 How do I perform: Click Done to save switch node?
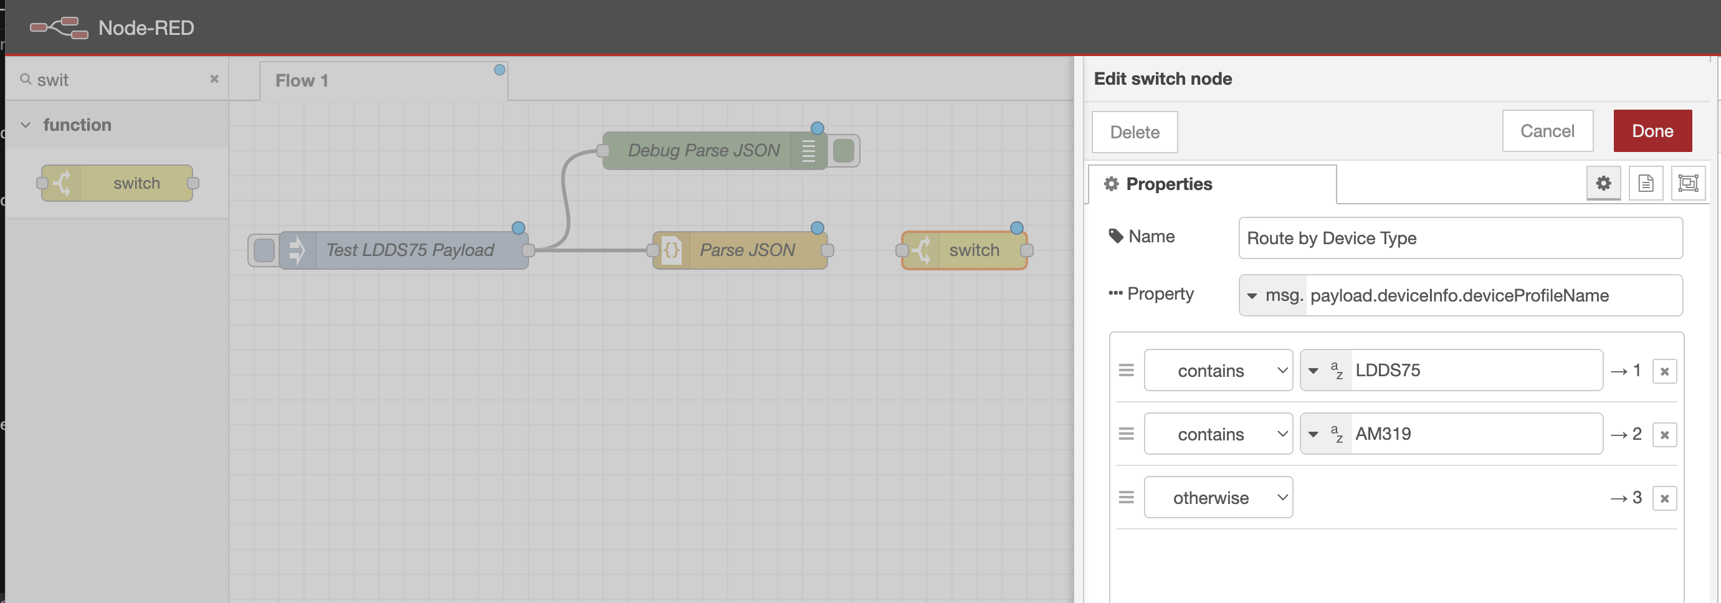[x=1652, y=131]
